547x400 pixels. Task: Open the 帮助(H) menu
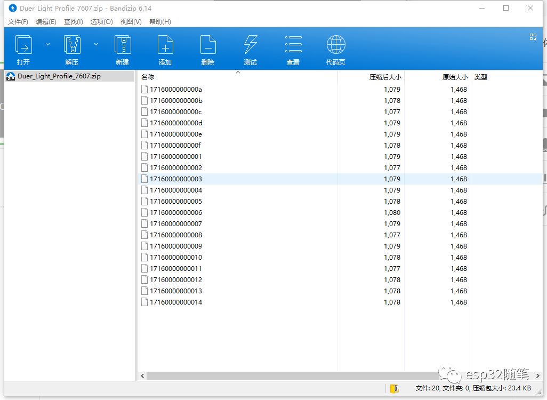coord(160,22)
